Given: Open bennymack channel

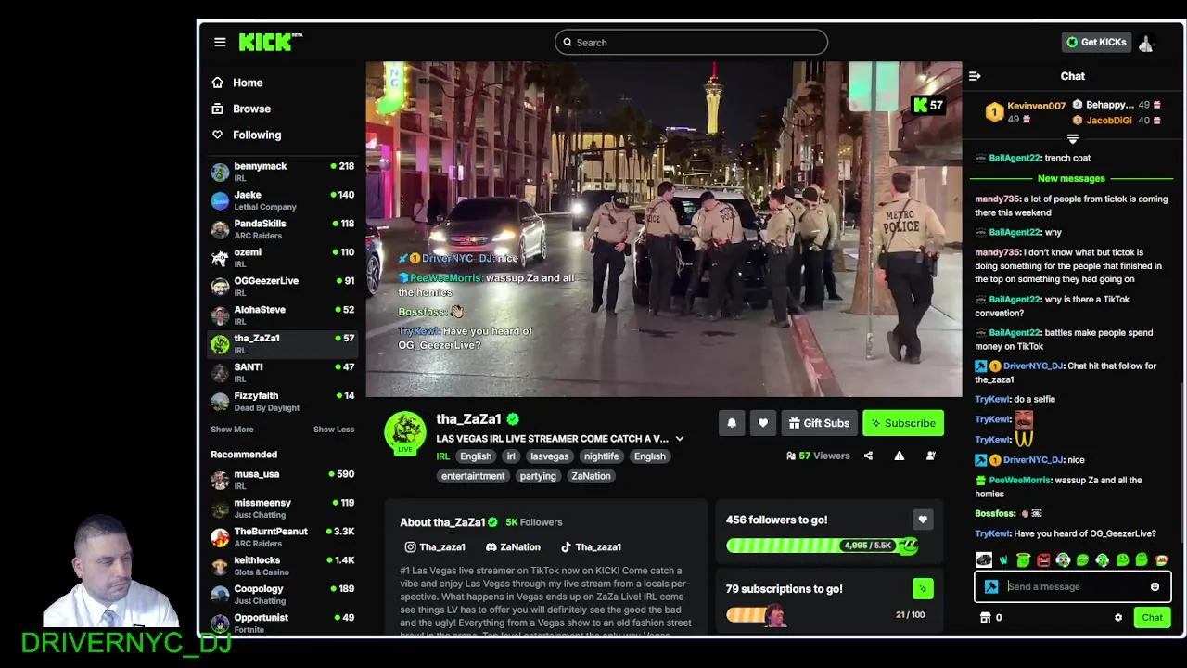Looking at the screenshot, I should pyautogui.click(x=283, y=172).
